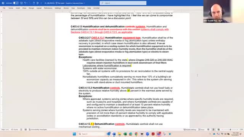Switch to the Insert tab
Viewport: 244px width, 137px height.
coord(18,8)
